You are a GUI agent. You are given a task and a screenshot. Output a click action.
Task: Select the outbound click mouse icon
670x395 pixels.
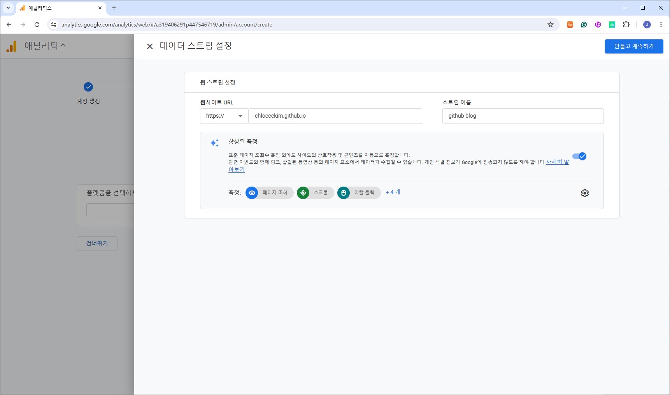344,193
